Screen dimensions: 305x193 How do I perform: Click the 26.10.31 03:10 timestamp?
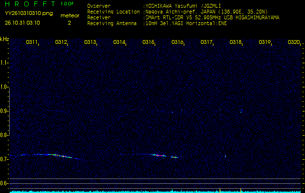[x=22, y=23]
